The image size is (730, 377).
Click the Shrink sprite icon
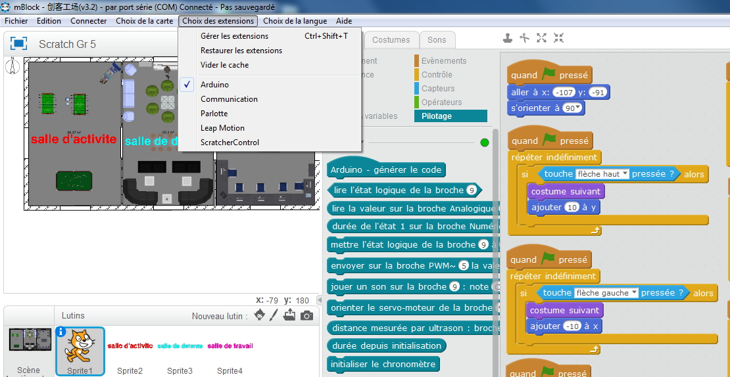(x=558, y=38)
